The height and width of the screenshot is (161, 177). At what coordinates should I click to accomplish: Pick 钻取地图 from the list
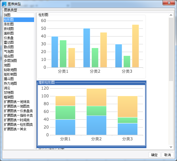pyautogui.click(x=19, y=70)
